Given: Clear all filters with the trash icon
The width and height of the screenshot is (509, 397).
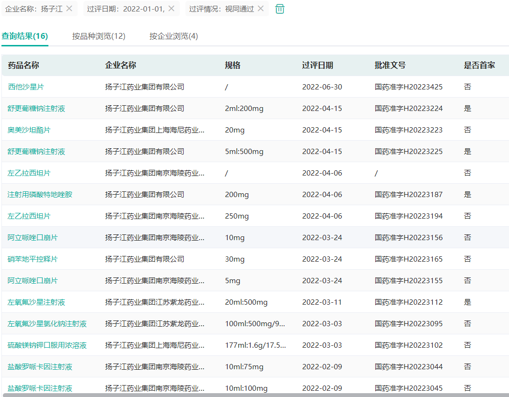Looking at the screenshot, I should (x=280, y=9).
